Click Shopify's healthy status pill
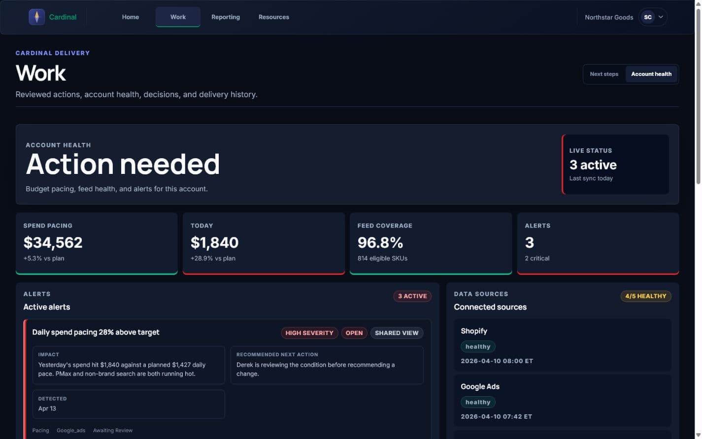Viewport: 702px width, 439px height. [478, 347]
